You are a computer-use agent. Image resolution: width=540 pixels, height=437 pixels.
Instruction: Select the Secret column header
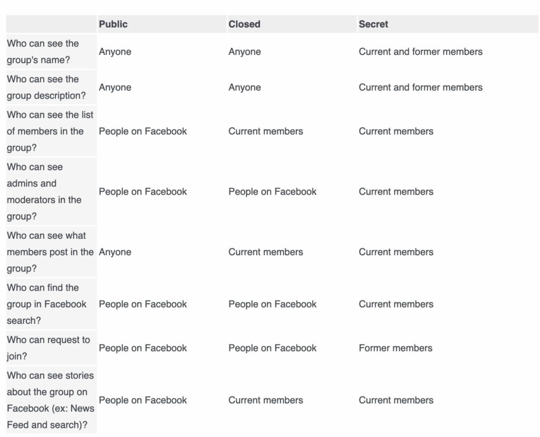coord(373,24)
